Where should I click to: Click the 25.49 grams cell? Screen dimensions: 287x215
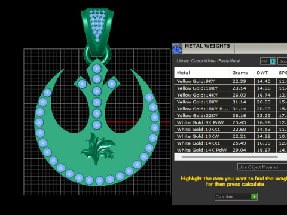point(242,143)
